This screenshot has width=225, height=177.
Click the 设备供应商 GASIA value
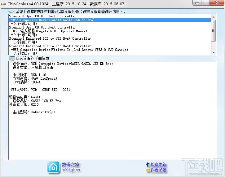tap(36, 97)
